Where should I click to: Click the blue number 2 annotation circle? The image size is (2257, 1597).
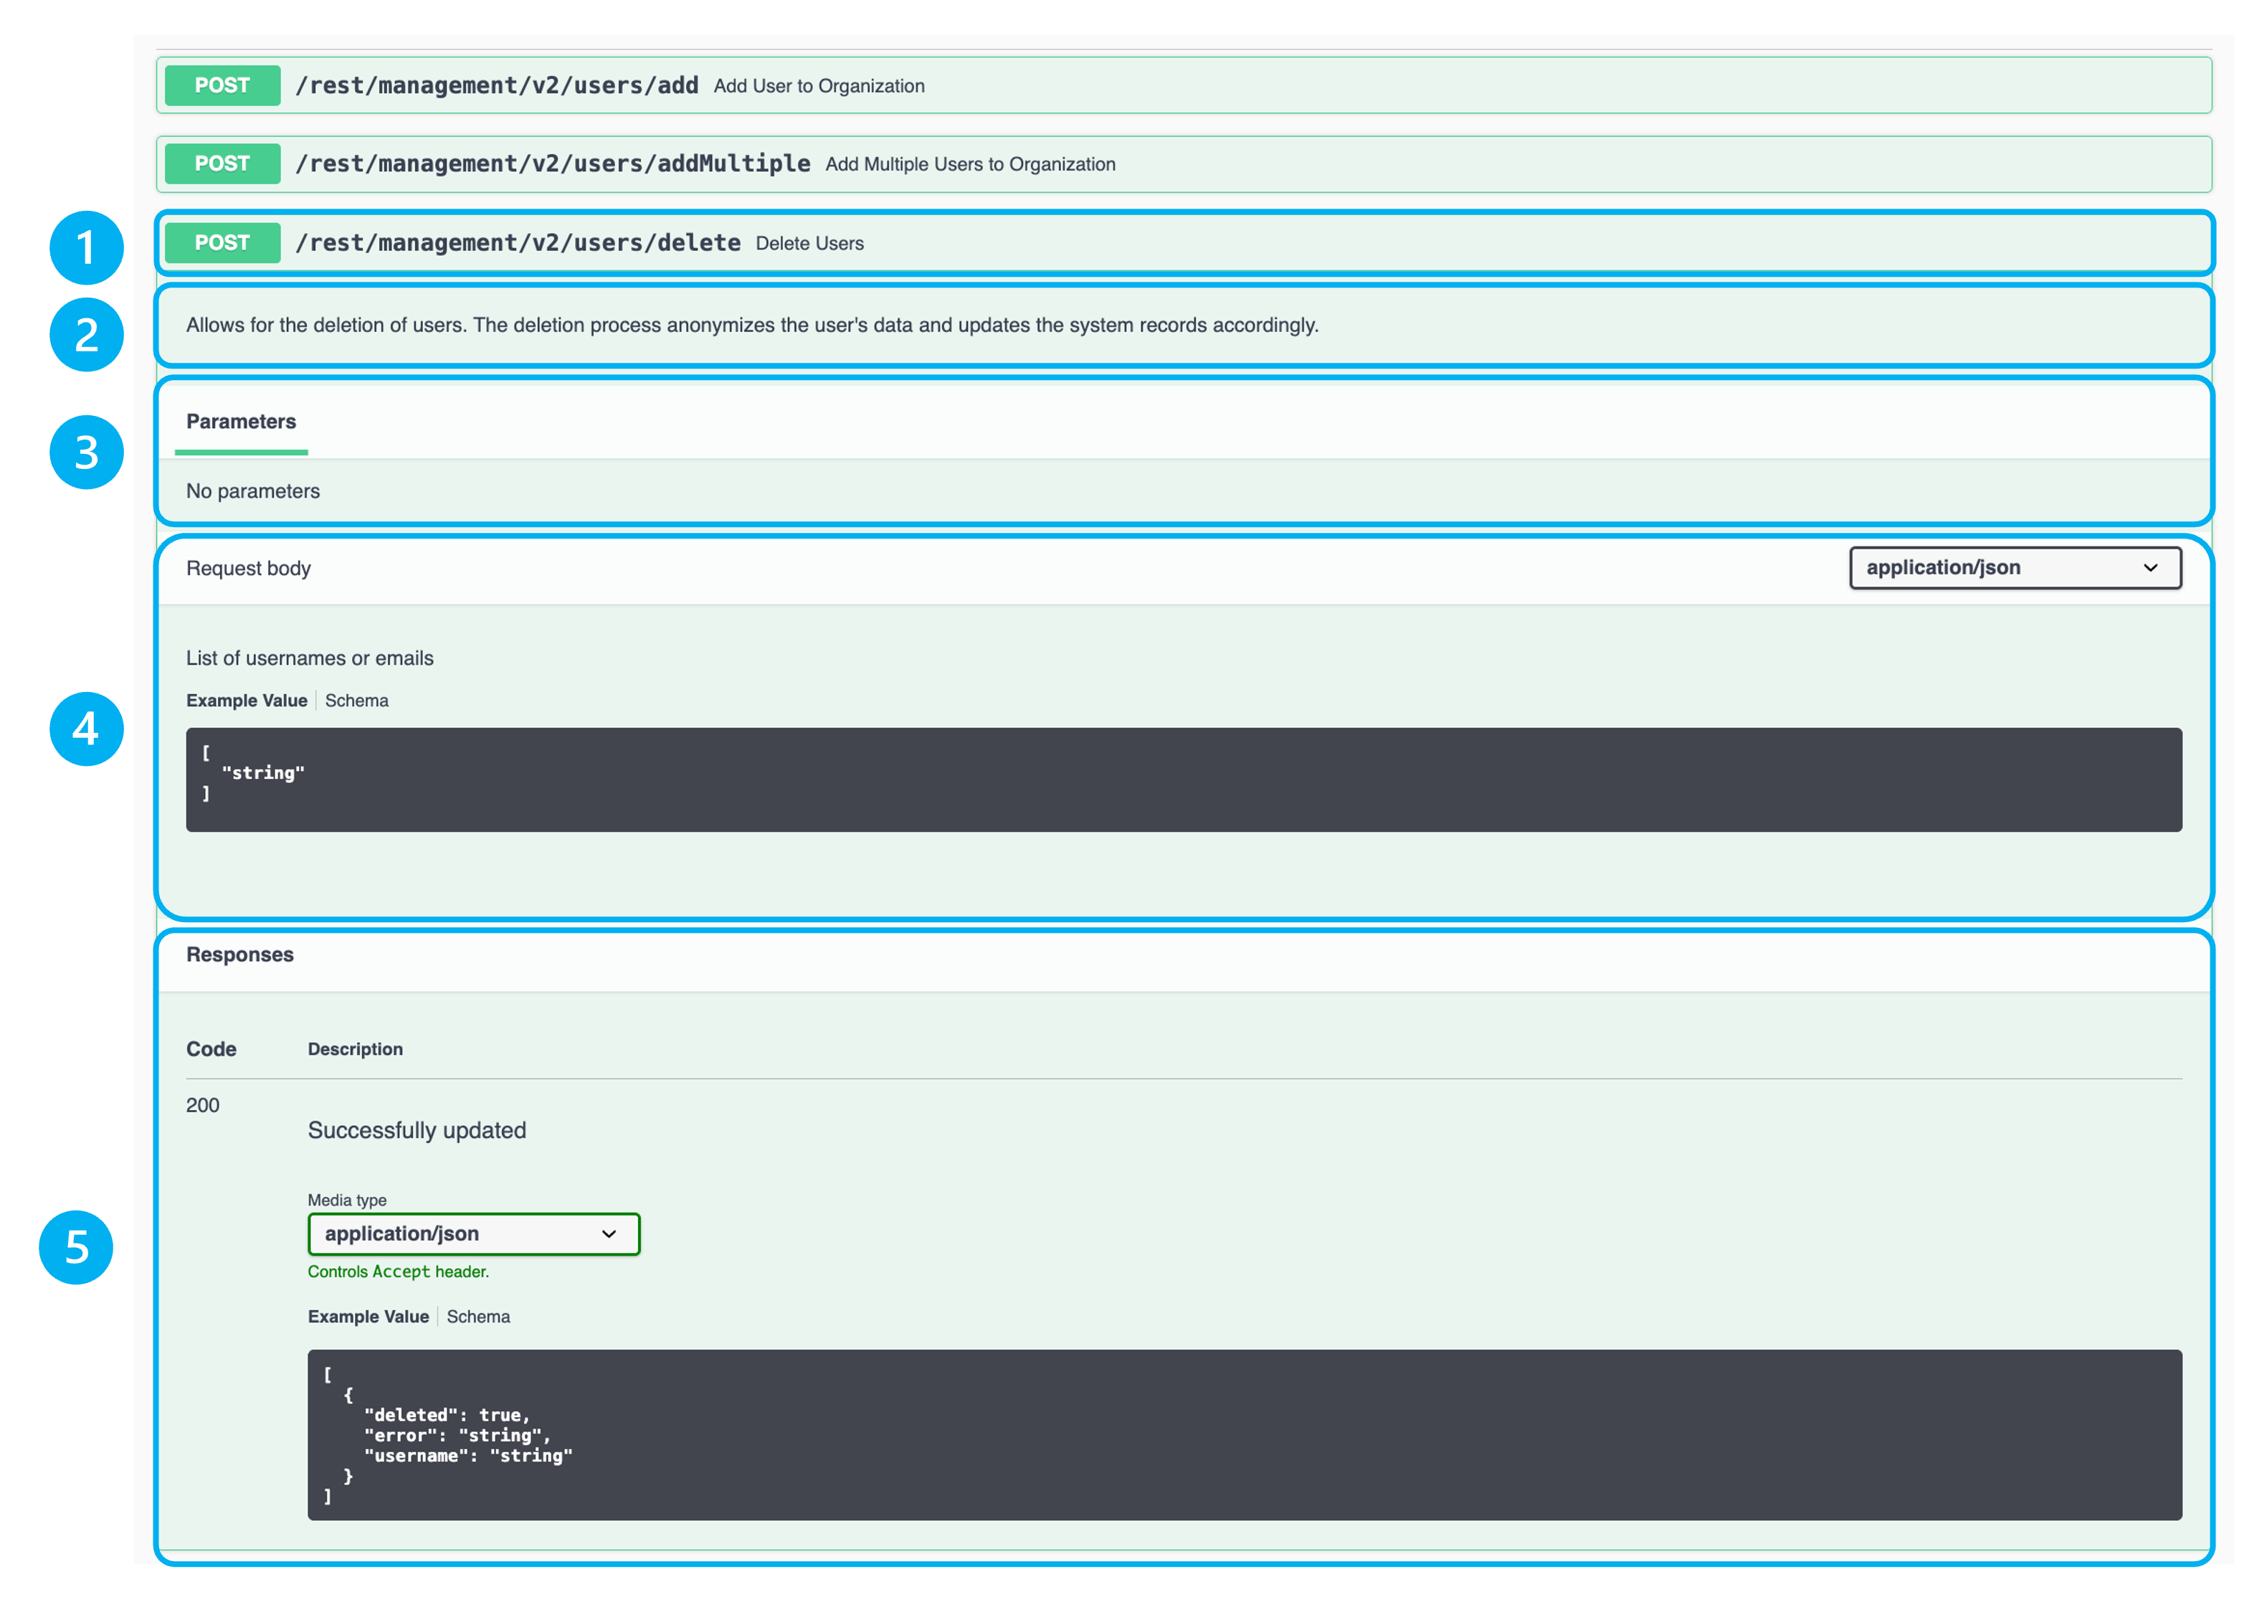point(87,334)
